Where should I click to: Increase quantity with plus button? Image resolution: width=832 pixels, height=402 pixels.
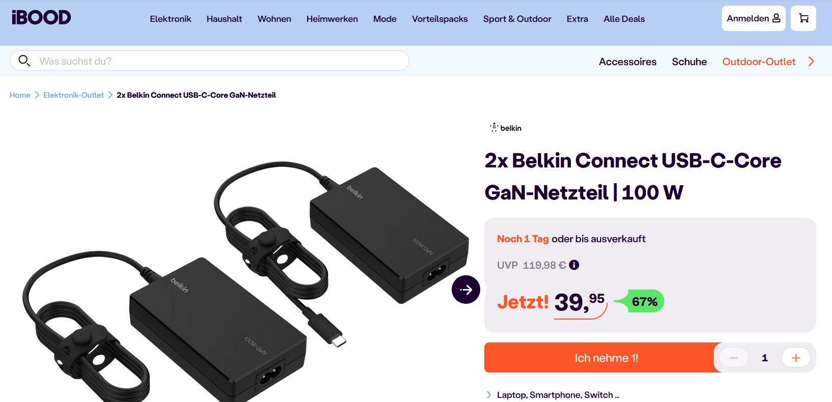796,358
